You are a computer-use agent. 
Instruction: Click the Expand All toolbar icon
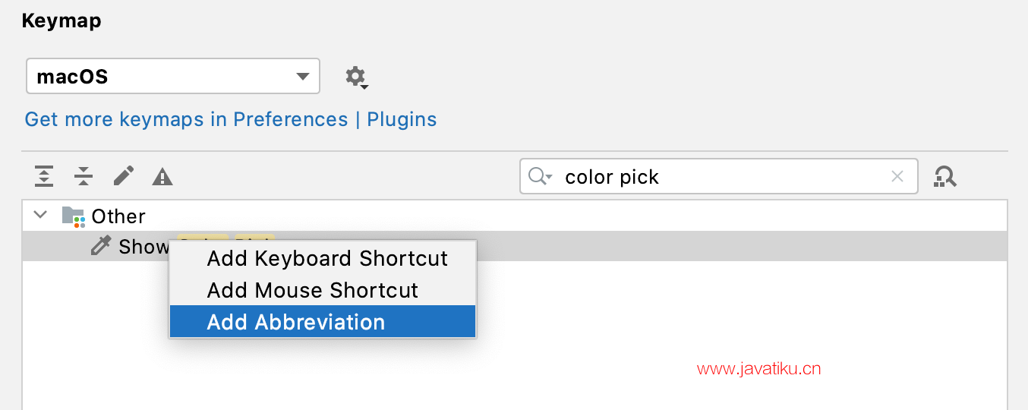tap(44, 177)
